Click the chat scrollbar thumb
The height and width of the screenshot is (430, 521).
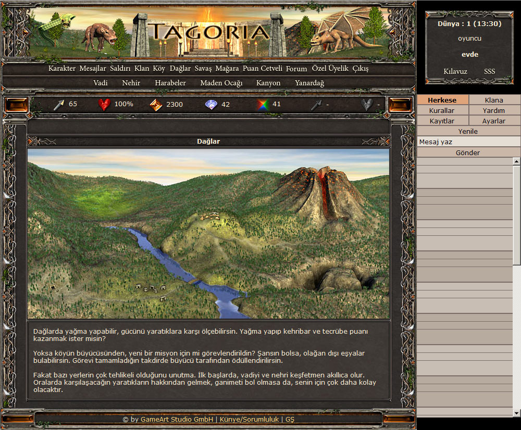pos(516,215)
